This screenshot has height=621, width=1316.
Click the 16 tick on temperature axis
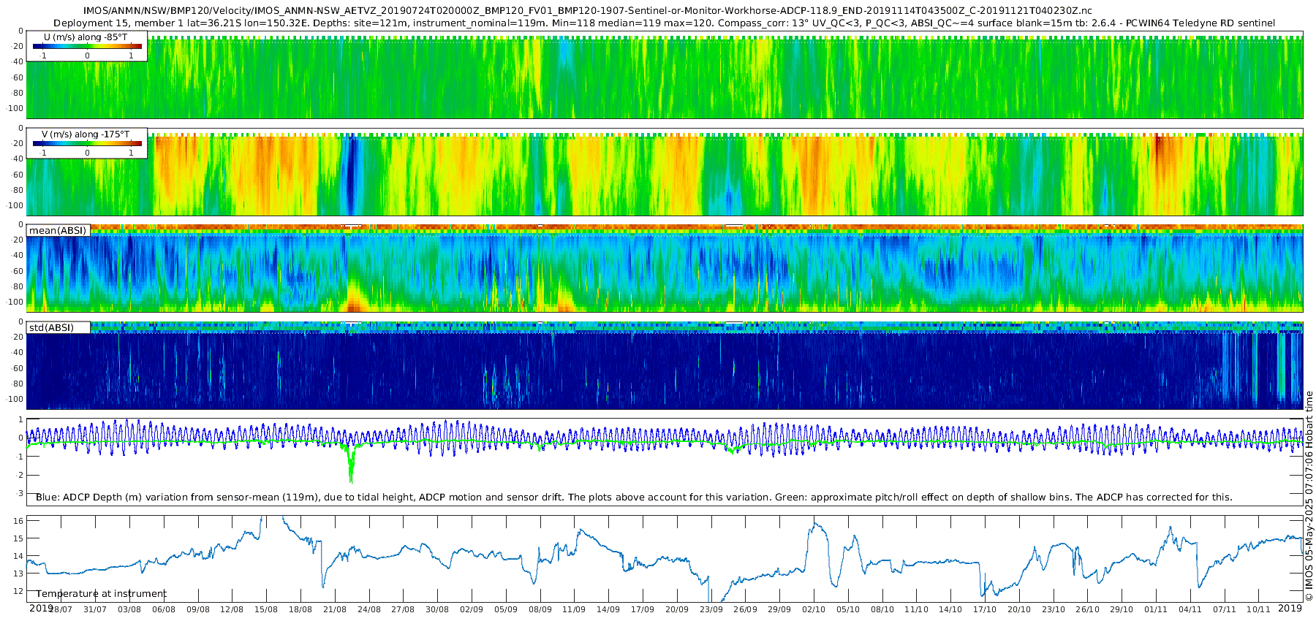click(19, 521)
